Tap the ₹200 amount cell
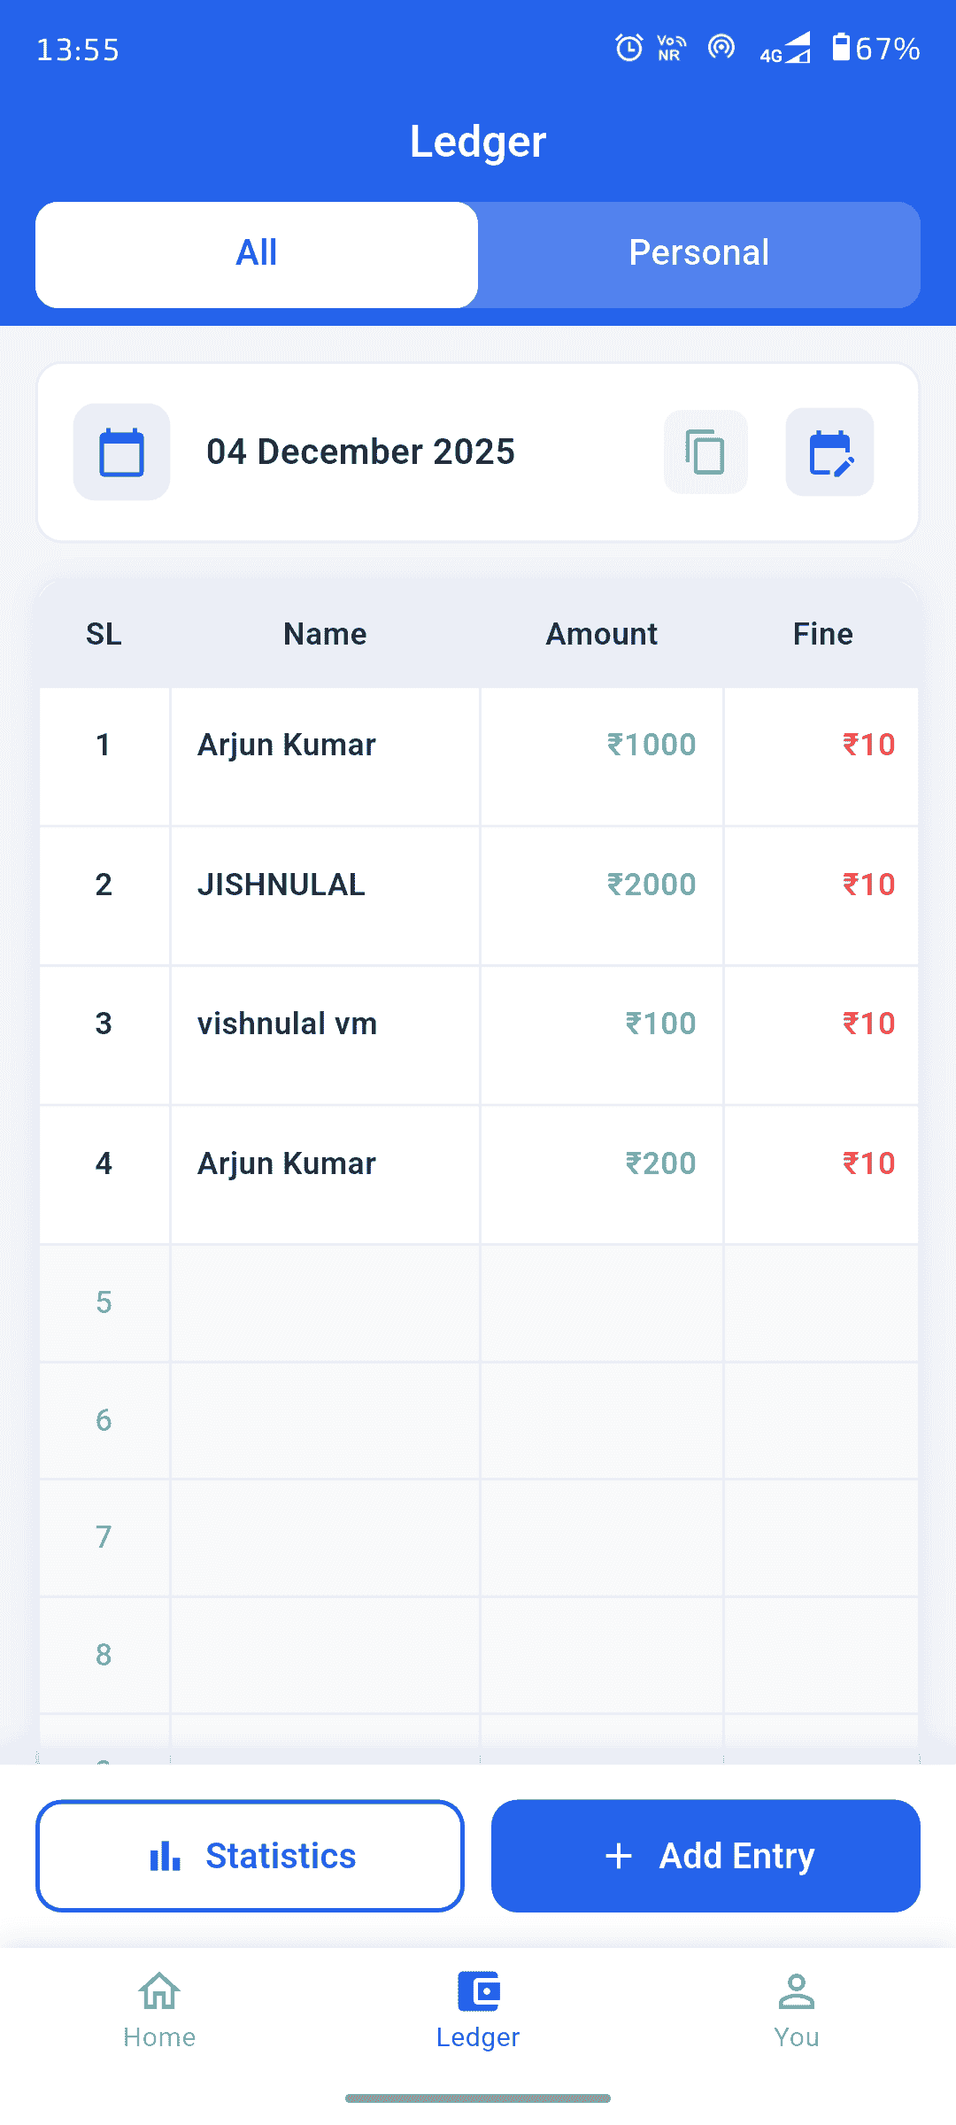This screenshot has width=956, height=2125. (660, 1163)
